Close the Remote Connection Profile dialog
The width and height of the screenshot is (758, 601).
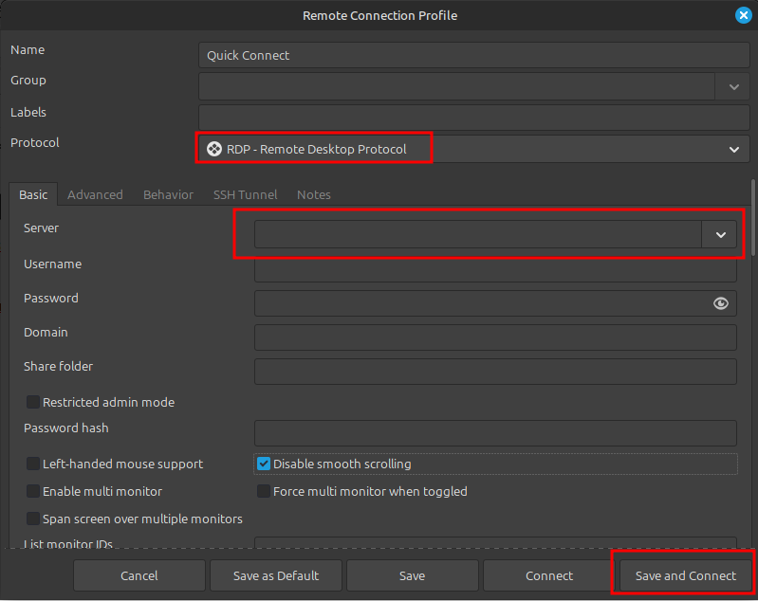click(744, 15)
